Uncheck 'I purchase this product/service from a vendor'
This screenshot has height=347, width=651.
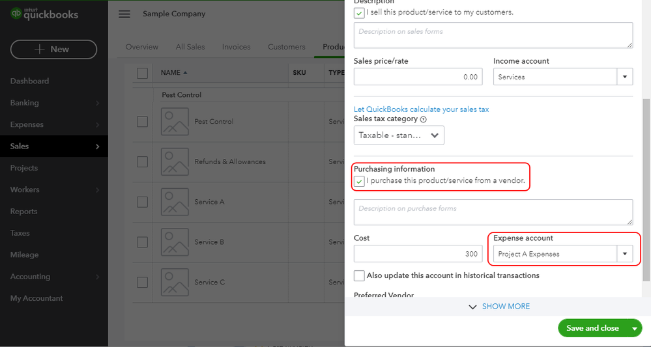(359, 181)
